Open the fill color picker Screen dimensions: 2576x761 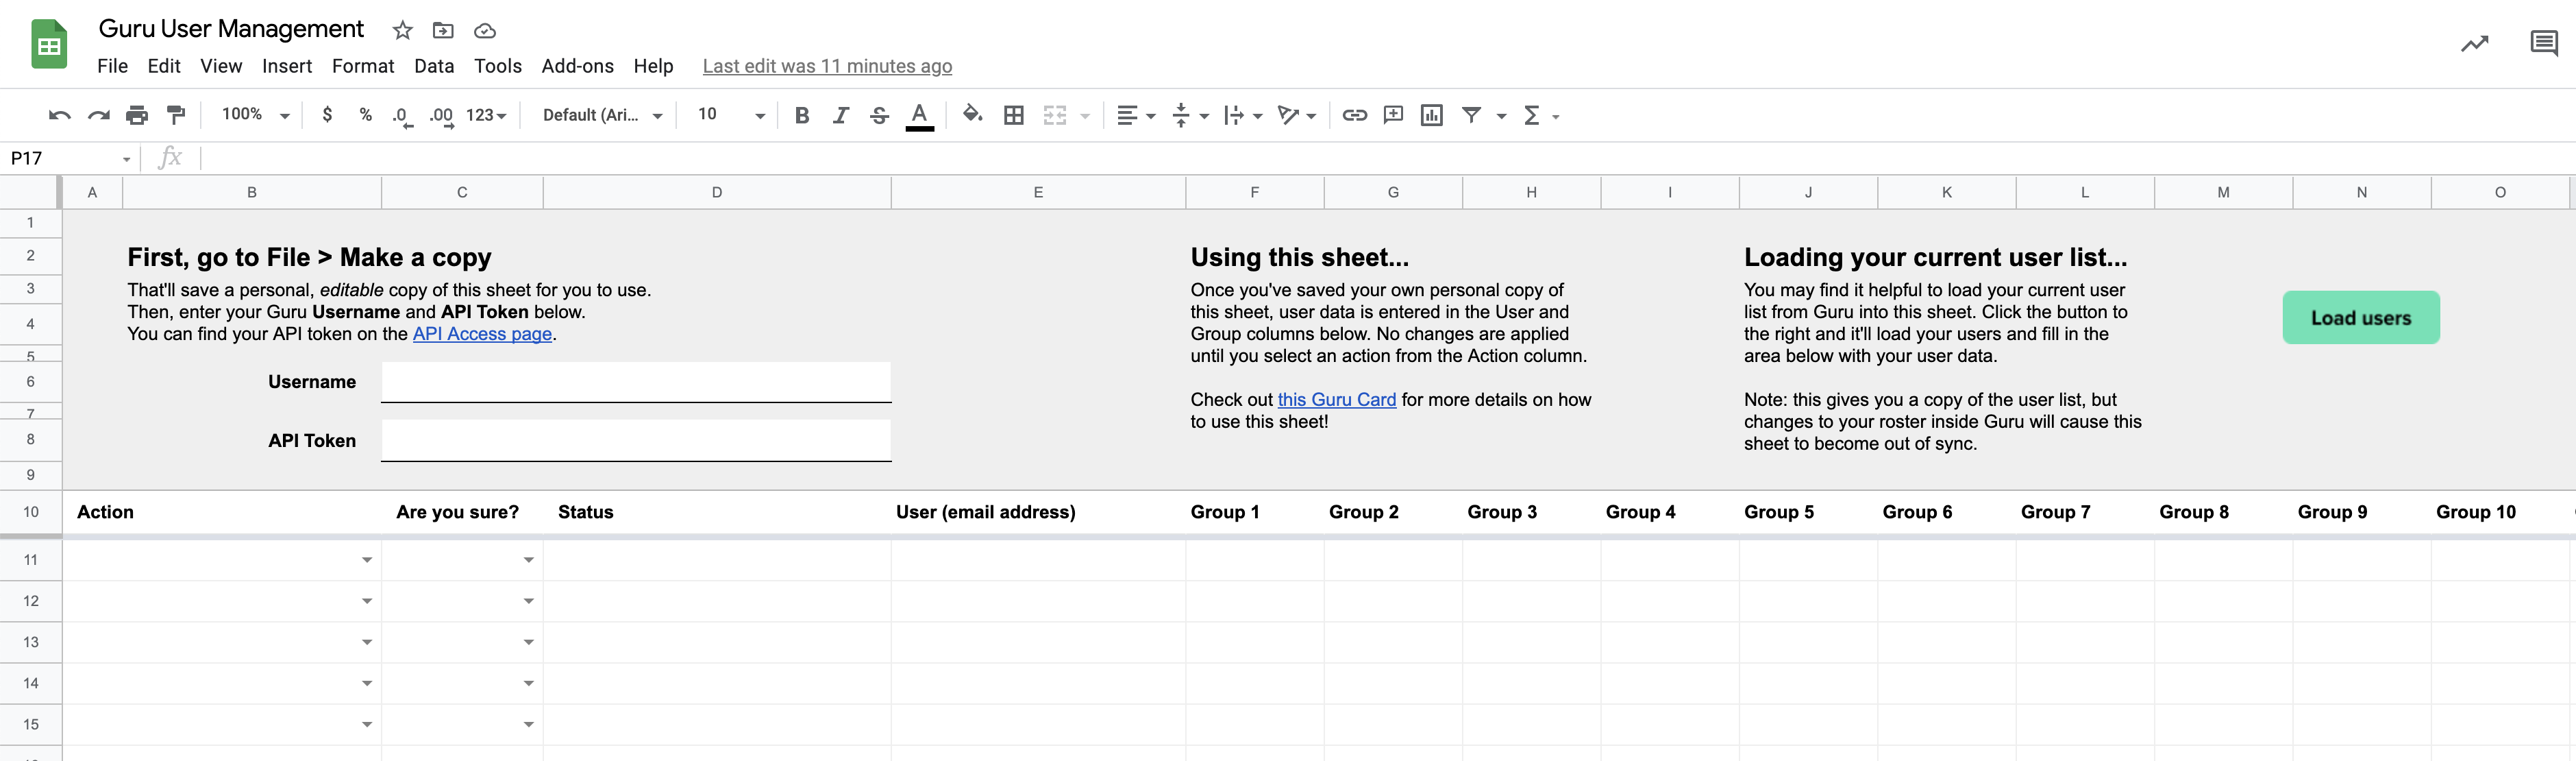point(972,115)
